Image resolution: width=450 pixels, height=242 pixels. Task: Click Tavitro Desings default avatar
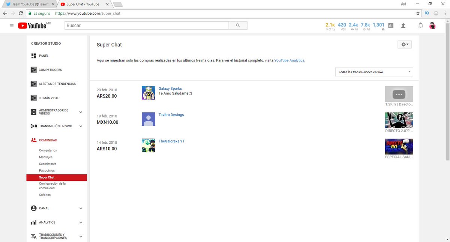148,119
